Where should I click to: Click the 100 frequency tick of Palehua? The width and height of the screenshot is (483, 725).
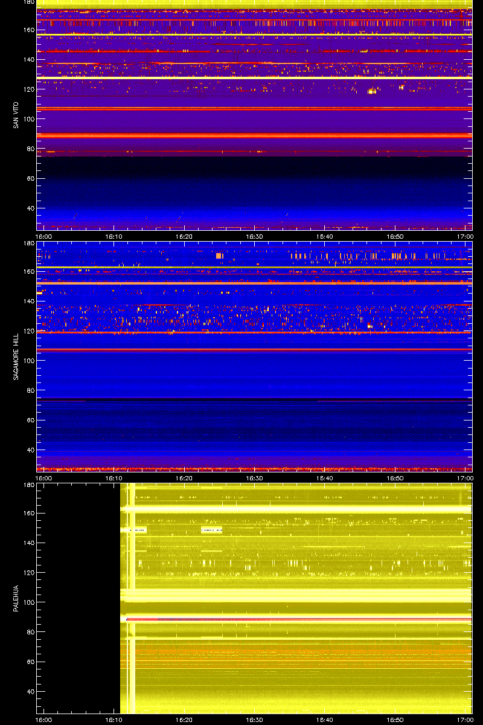(28, 602)
